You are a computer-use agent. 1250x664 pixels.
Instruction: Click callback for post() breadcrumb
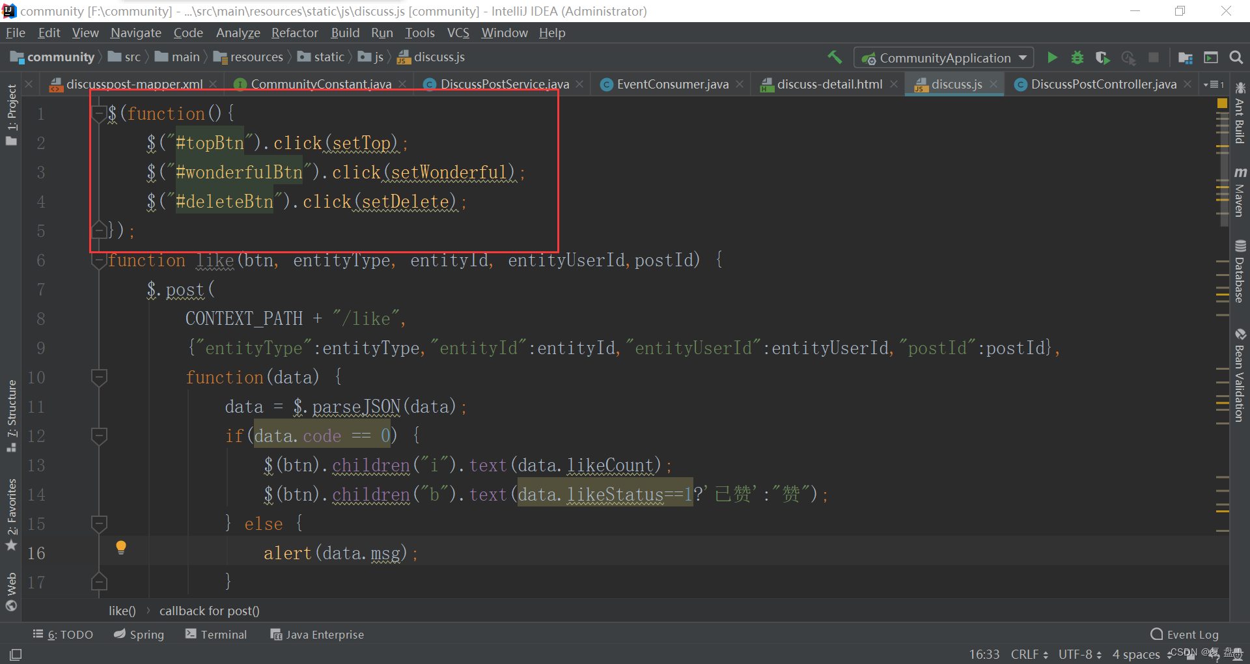tap(210, 611)
